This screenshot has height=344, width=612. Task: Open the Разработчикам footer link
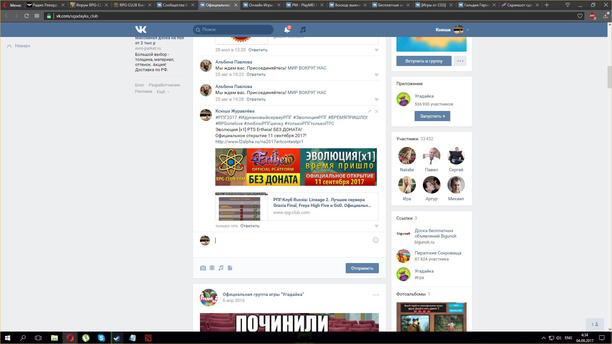tap(164, 85)
